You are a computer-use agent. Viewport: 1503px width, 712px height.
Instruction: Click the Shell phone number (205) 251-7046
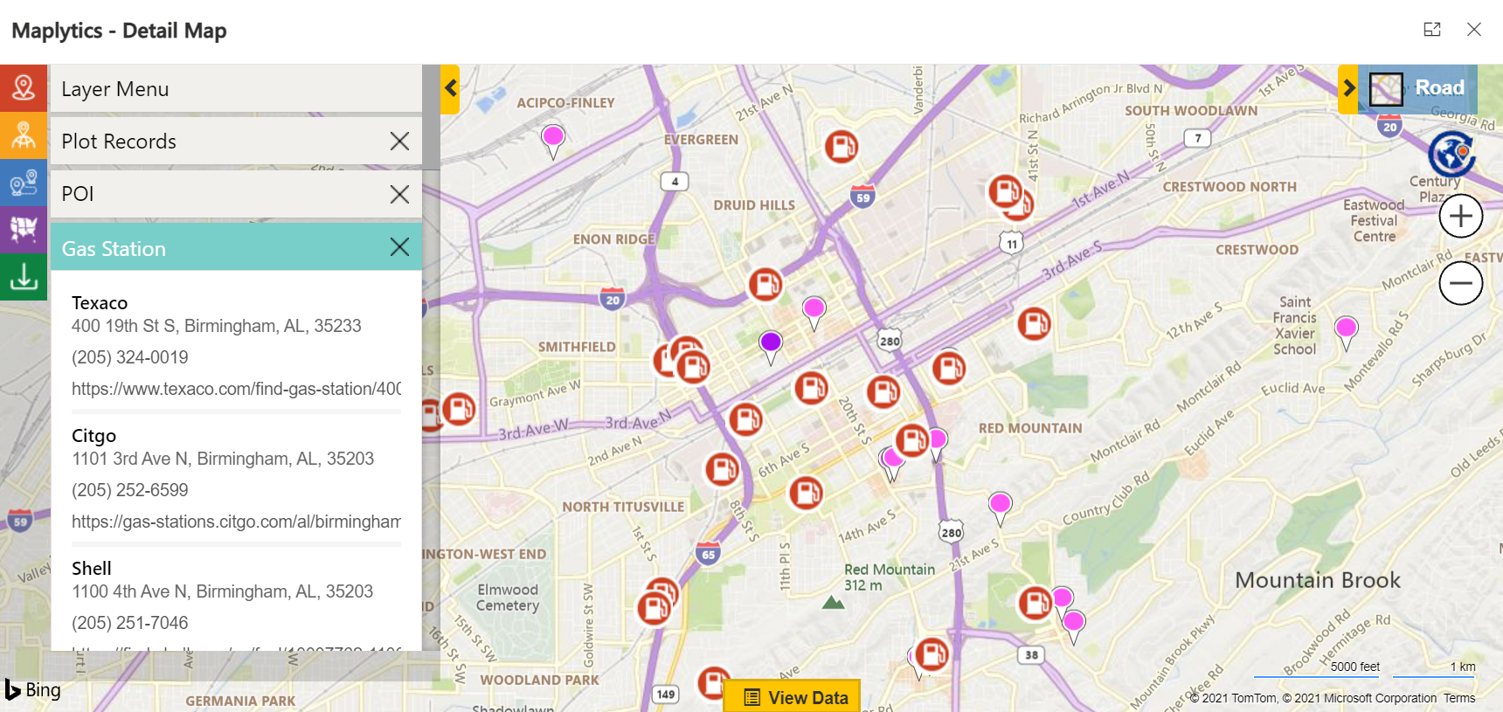[x=130, y=623]
